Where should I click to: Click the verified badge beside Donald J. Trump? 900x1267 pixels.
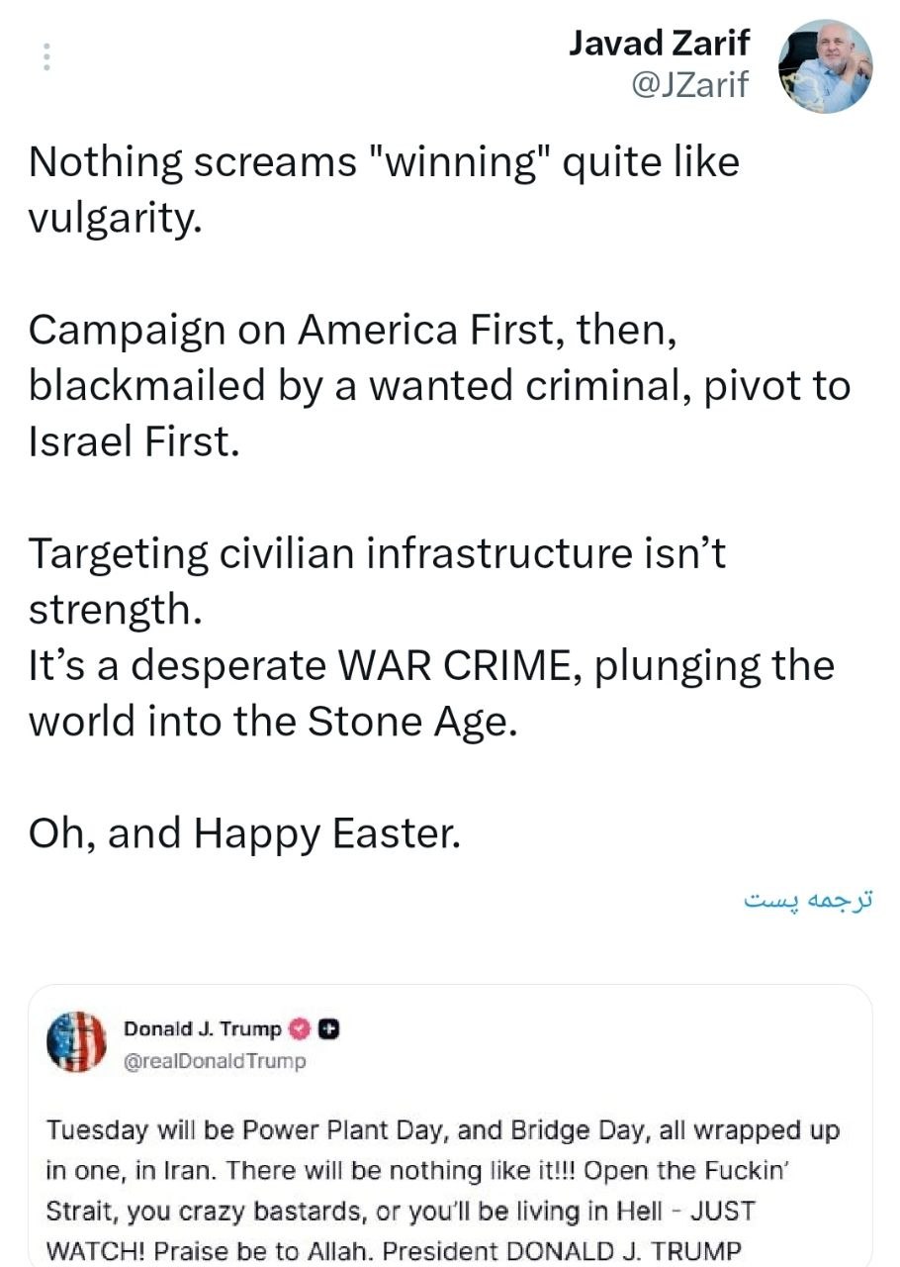click(x=300, y=1029)
